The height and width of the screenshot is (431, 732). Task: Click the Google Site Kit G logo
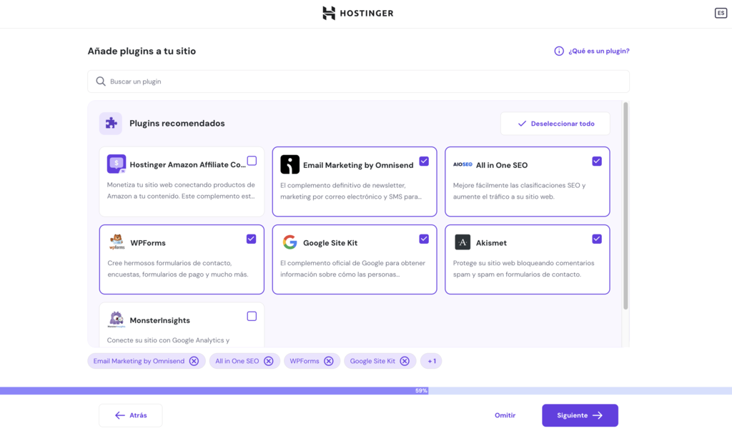290,242
